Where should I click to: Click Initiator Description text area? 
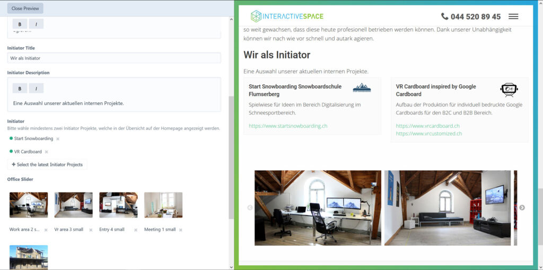click(x=114, y=103)
